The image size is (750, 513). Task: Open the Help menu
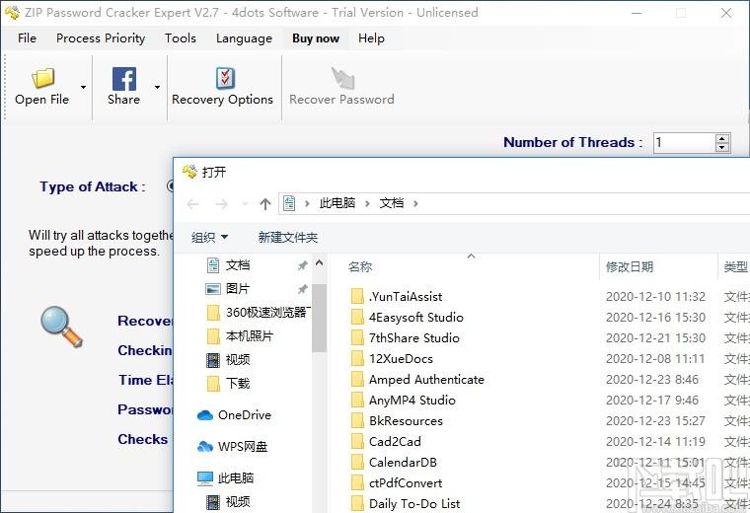(x=371, y=38)
